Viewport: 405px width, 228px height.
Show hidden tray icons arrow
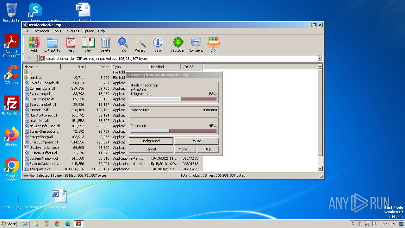(353, 224)
